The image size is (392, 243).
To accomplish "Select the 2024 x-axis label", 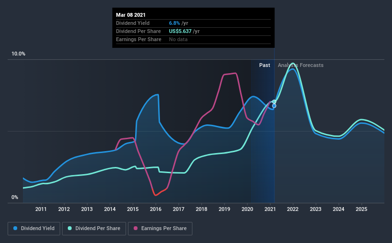I will click(x=339, y=209).
